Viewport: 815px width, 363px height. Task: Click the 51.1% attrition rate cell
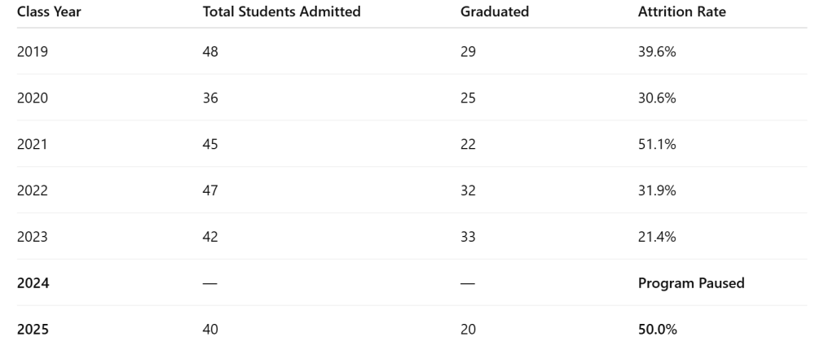656,144
